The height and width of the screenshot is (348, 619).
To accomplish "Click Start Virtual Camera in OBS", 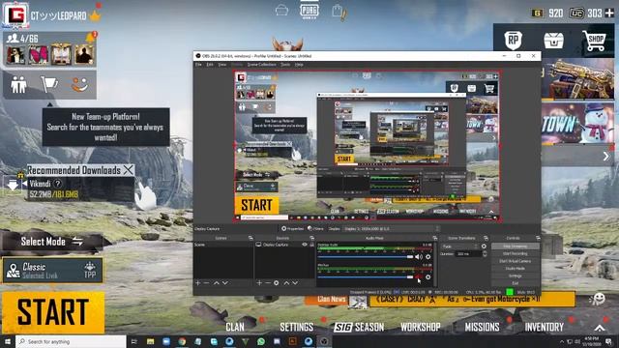I will (515, 261).
